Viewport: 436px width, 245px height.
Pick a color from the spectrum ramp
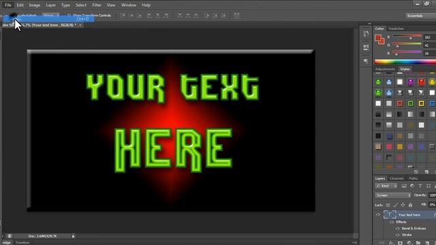405,62
